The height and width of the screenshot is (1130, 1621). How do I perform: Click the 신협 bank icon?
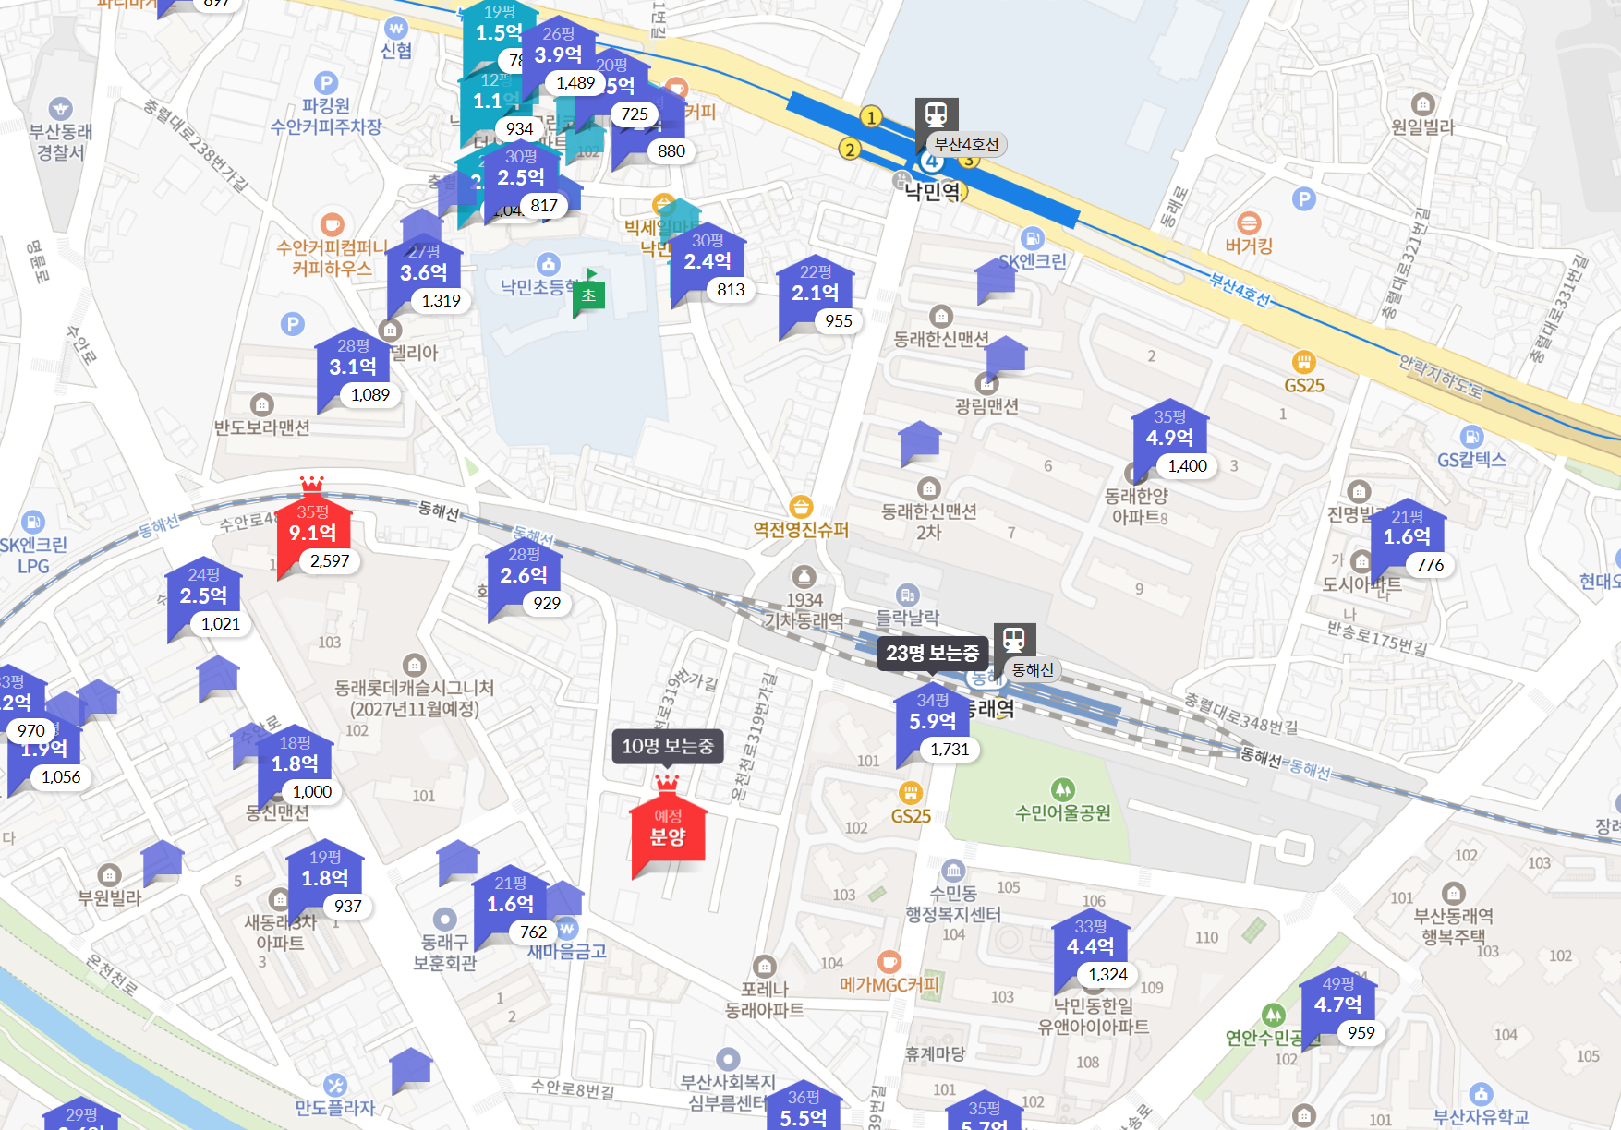pos(396,28)
